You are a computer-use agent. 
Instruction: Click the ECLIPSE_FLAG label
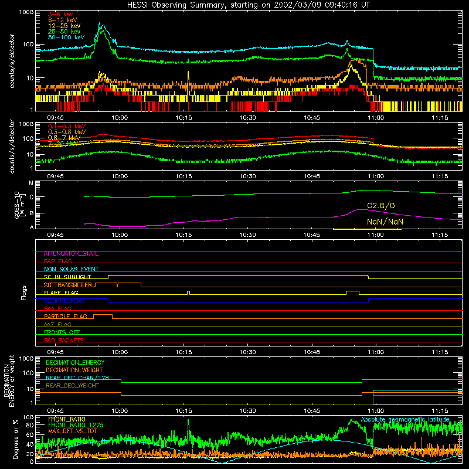tap(64, 301)
